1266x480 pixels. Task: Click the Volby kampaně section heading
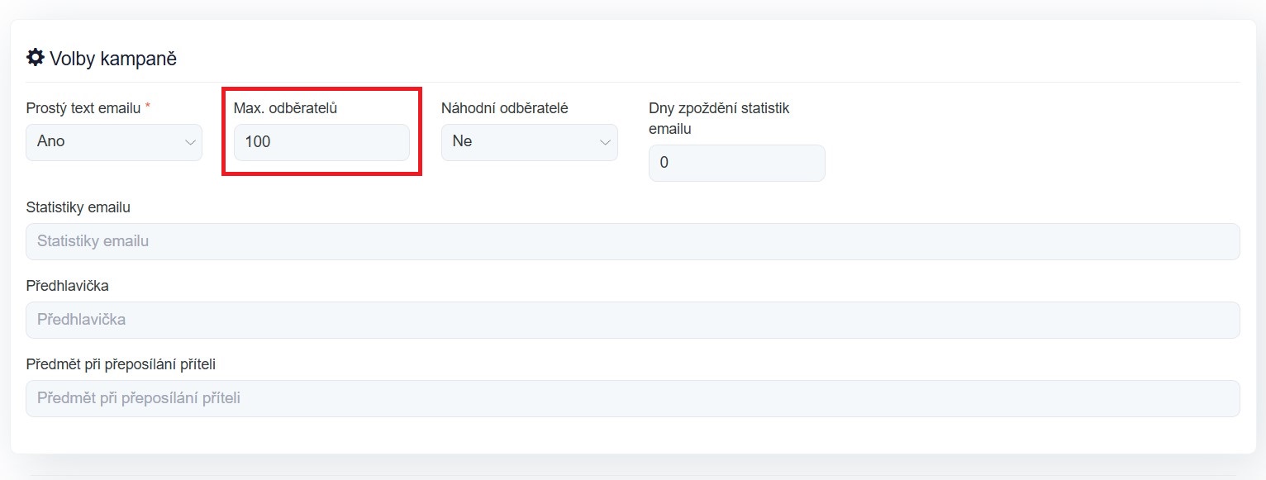tap(102, 59)
